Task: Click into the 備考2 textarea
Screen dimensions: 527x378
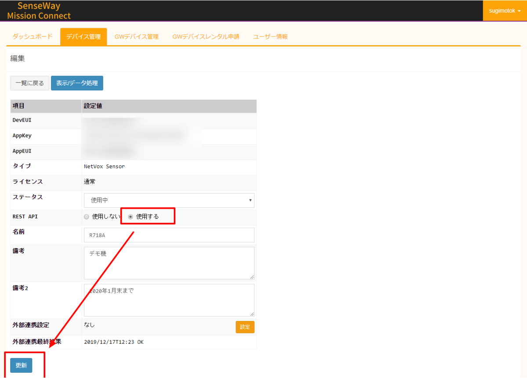Action: [x=169, y=300]
